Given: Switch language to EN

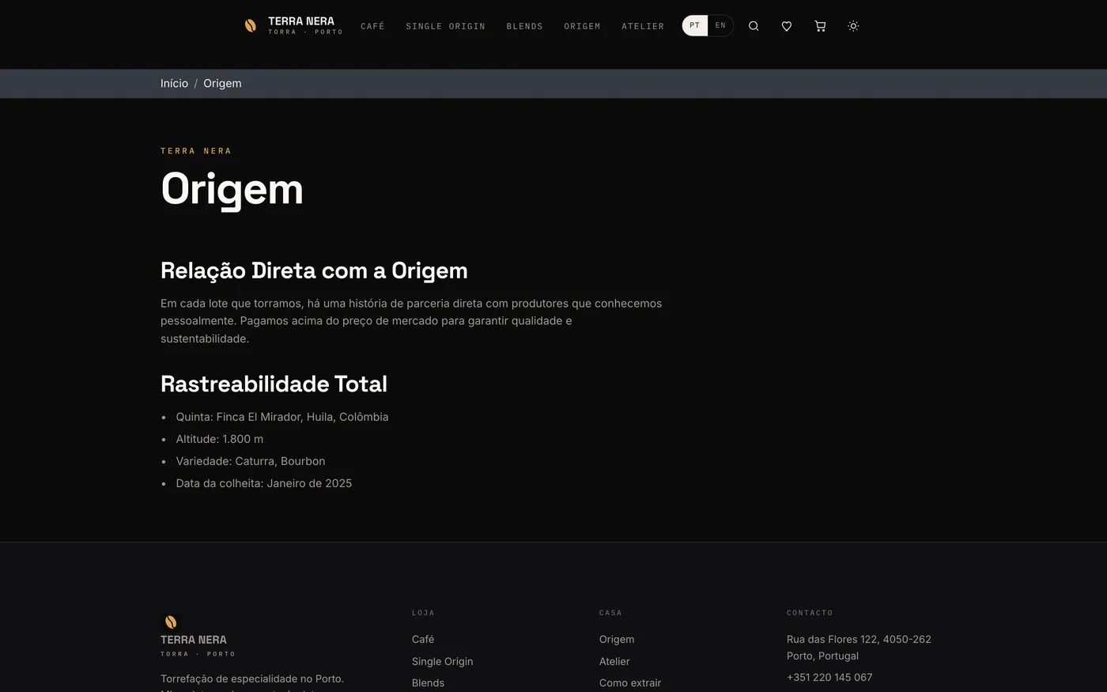Looking at the screenshot, I should coord(720,25).
